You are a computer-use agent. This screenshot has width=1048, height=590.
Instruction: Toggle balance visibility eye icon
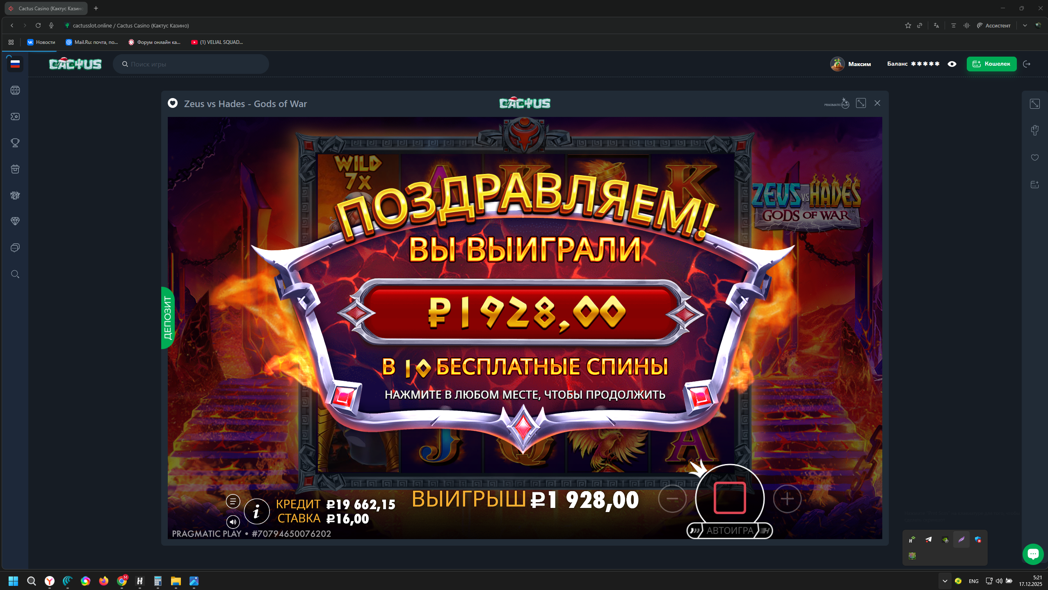click(952, 64)
